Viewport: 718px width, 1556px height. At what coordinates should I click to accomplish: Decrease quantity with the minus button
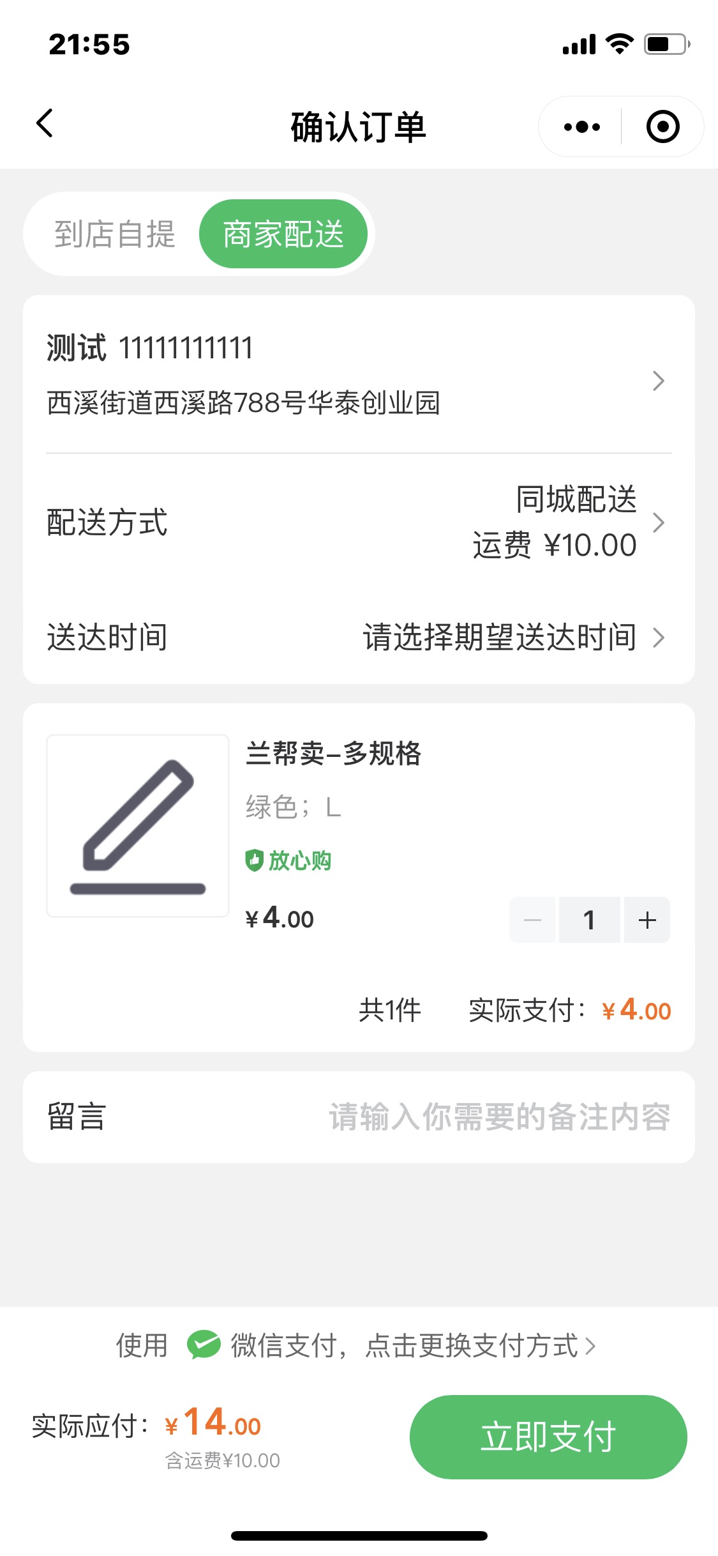(532, 920)
